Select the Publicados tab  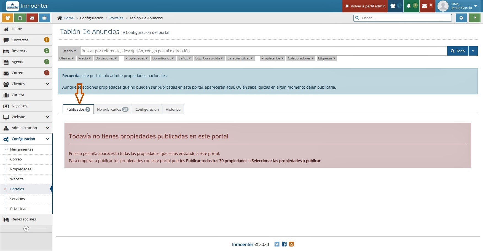coord(78,109)
